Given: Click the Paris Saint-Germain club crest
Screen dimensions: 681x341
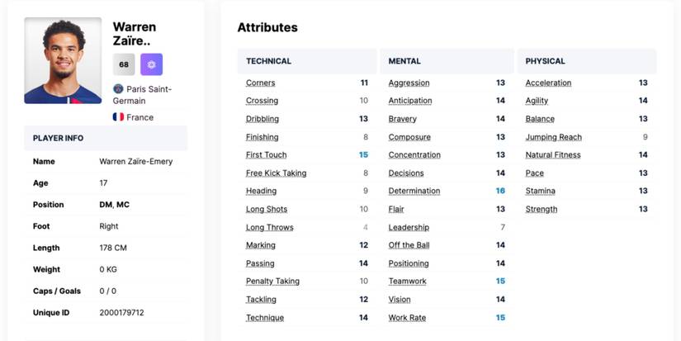Looking at the screenshot, I should [118, 89].
